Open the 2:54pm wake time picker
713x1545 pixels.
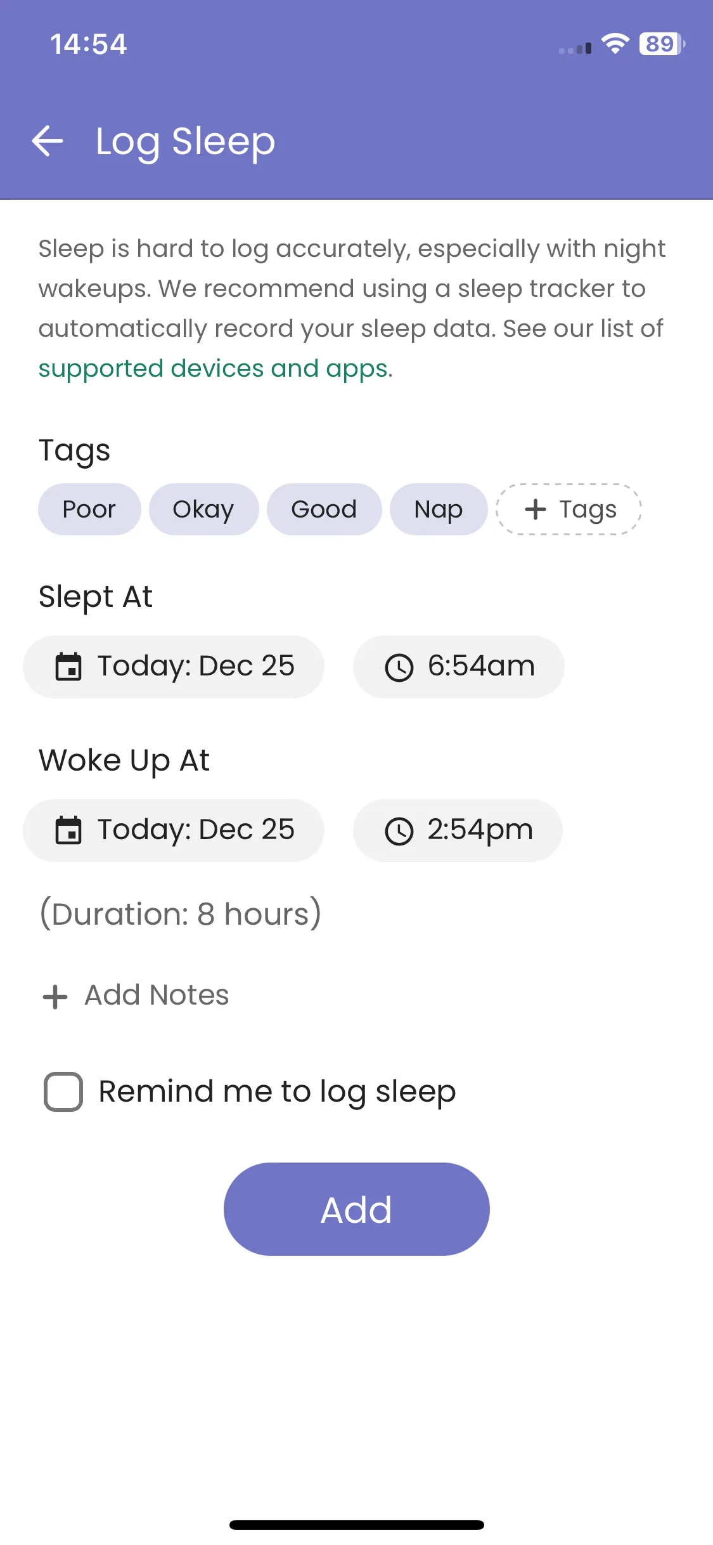480,830
